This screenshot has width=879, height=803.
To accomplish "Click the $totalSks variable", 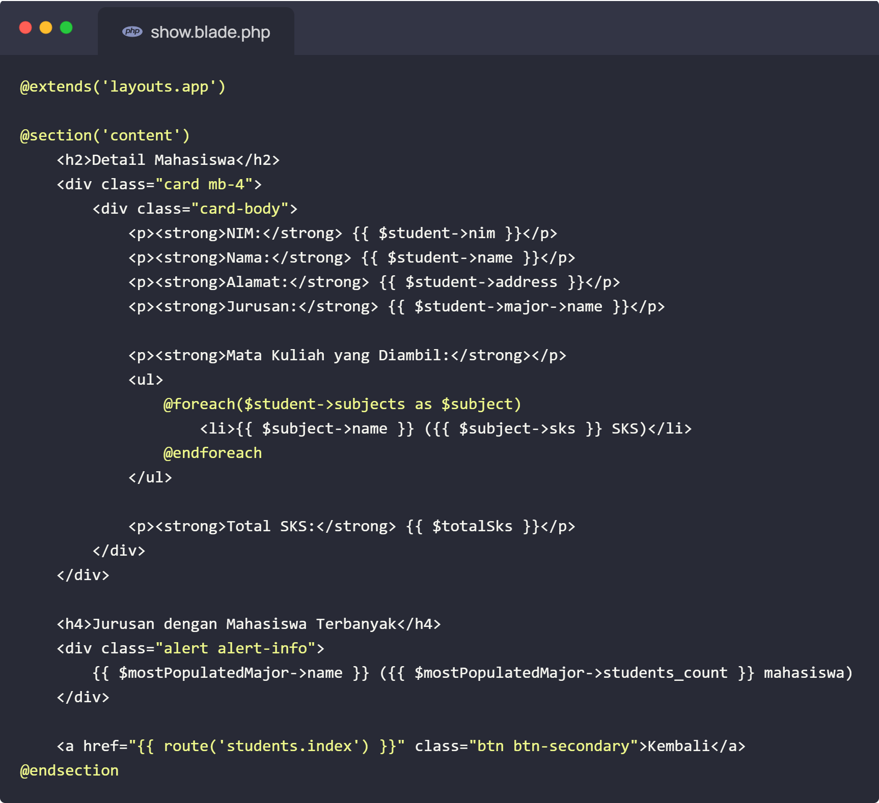I will click(472, 526).
